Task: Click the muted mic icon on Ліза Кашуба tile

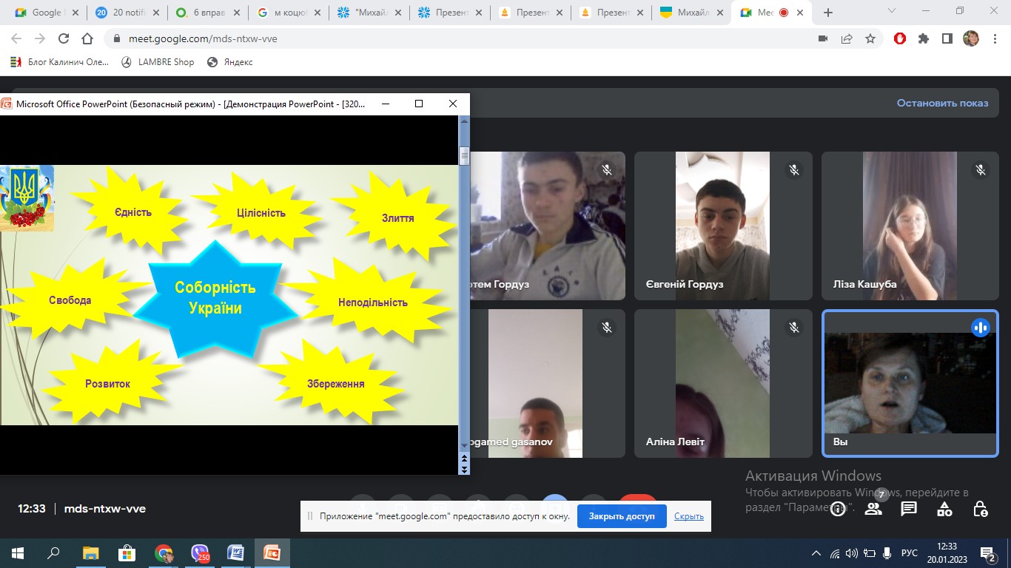Action: tap(981, 170)
